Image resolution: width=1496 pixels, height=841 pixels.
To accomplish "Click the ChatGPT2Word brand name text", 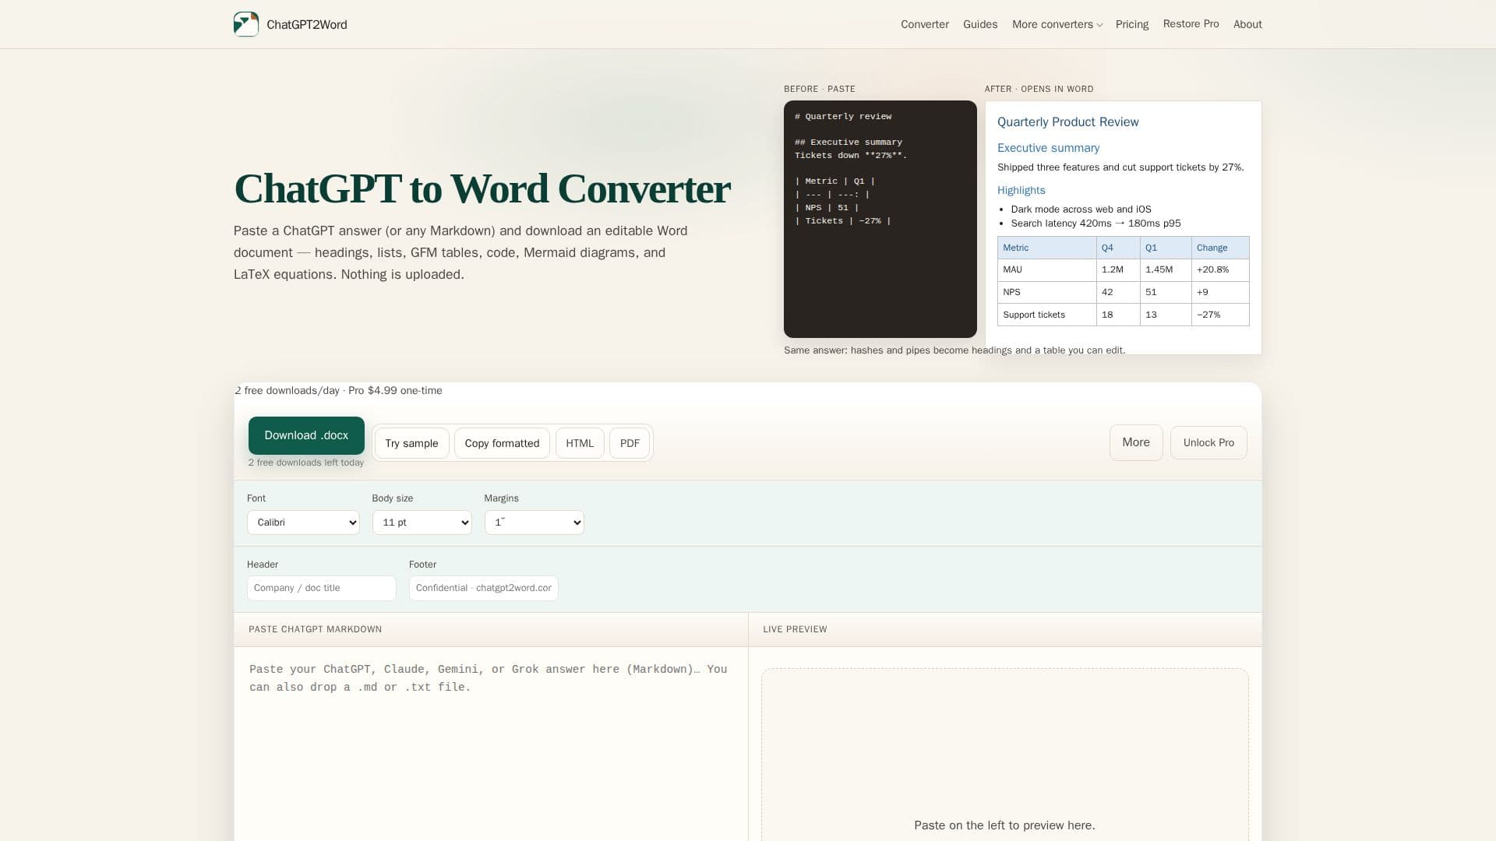I will click(x=307, y=24).
